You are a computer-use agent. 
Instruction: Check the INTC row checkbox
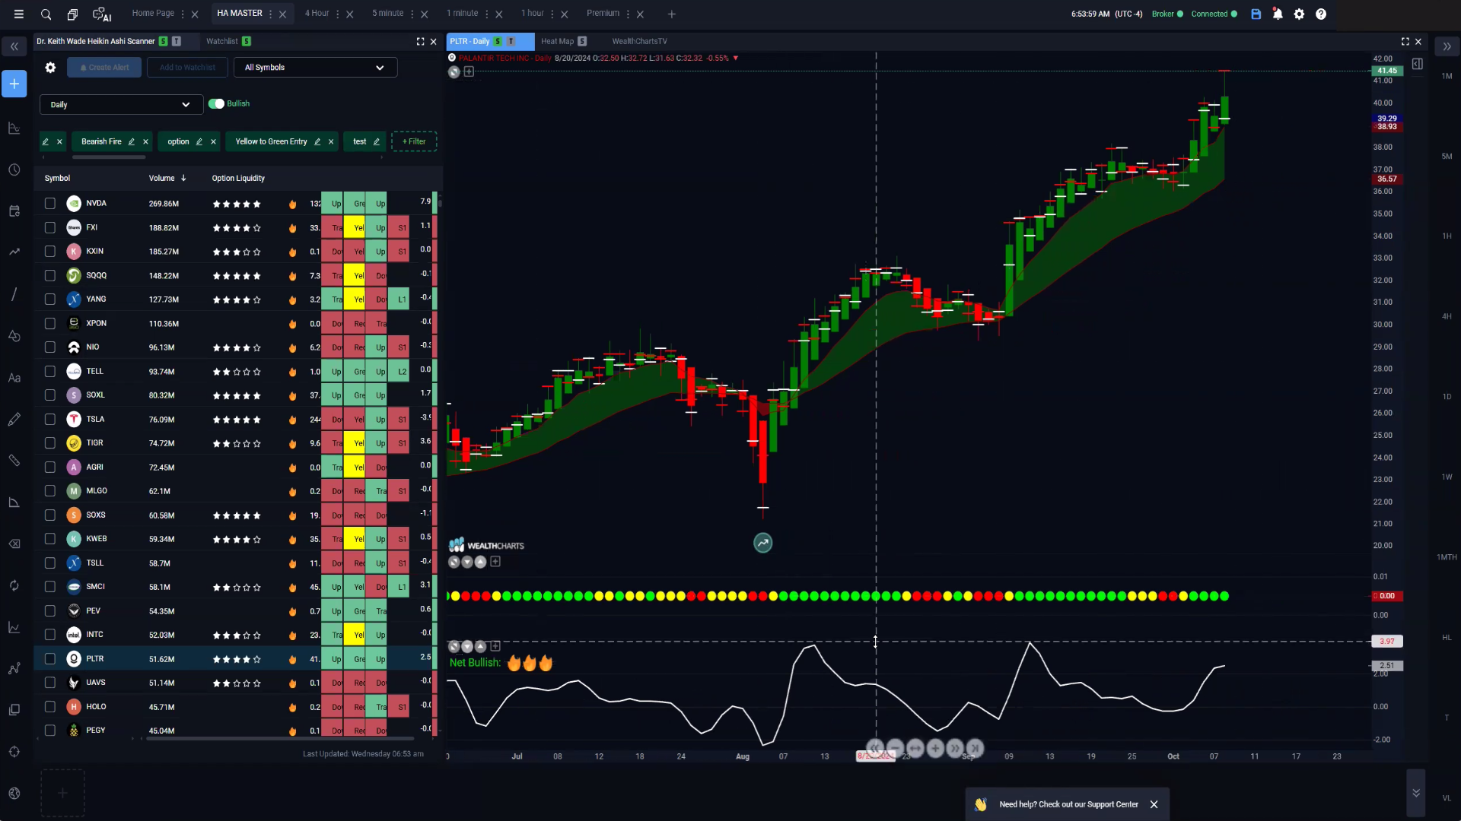click(50, 635)
